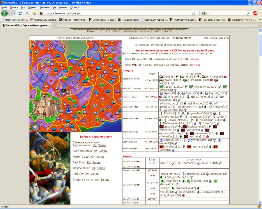Click the wizard hat icon after Sir_Daemon[8]

pos(198,163)
